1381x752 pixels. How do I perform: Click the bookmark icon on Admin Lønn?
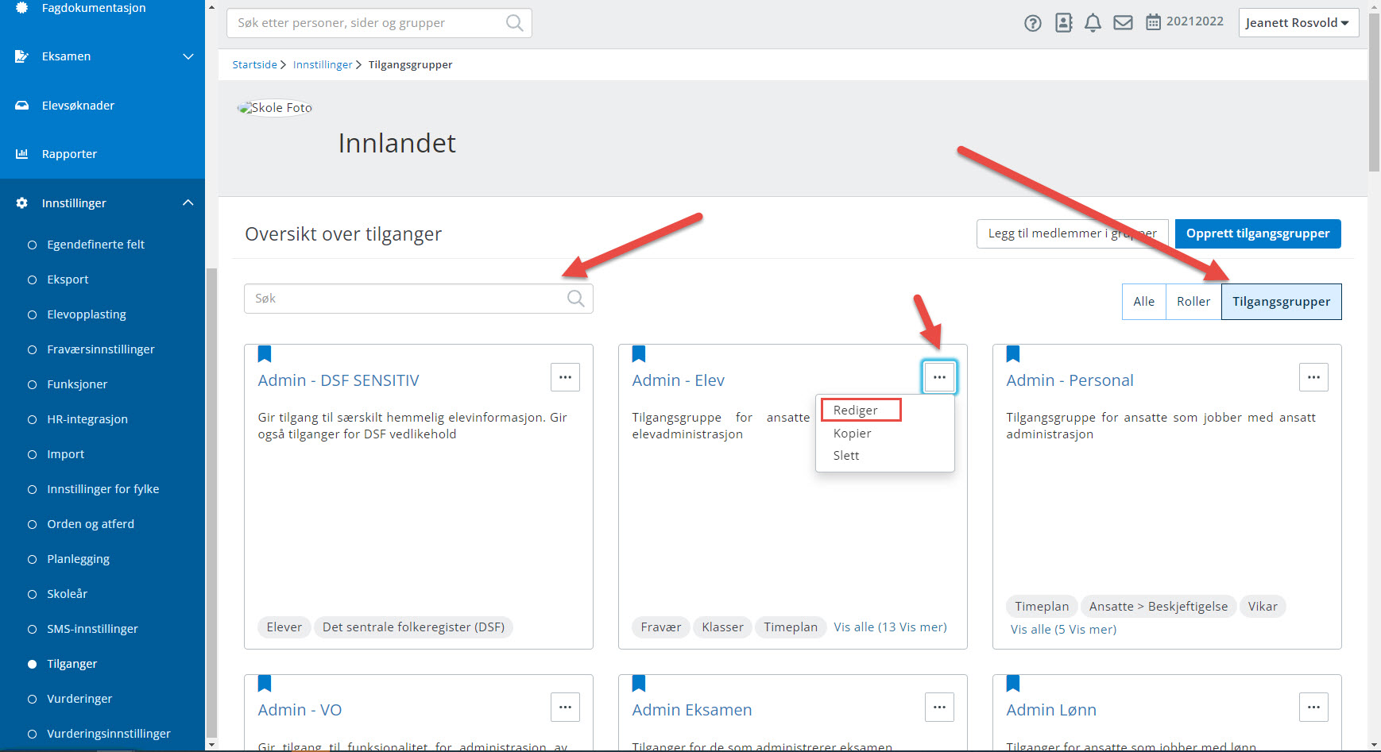1013,684
